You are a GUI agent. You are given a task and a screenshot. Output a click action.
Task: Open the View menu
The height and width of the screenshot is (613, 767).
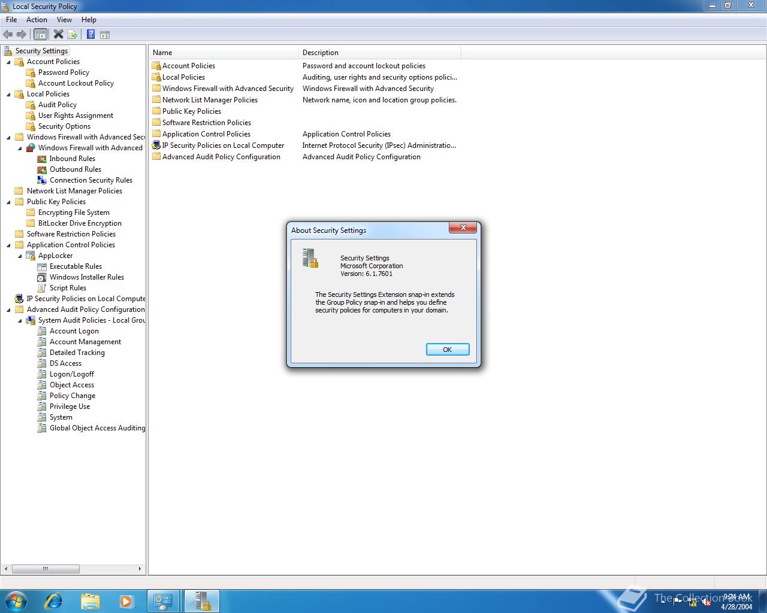[64, 20]
